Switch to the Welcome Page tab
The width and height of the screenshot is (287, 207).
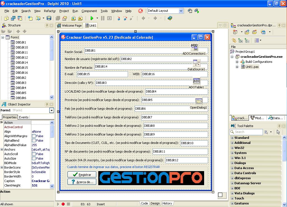pyautogui.click(x=69, y=26)
